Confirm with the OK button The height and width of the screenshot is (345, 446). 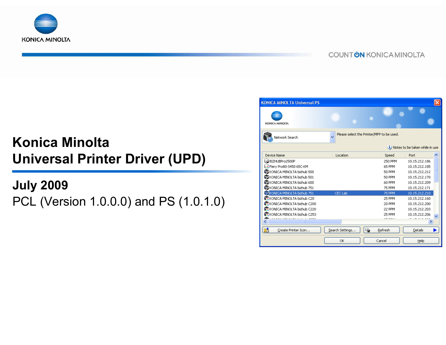click(342, 241)
